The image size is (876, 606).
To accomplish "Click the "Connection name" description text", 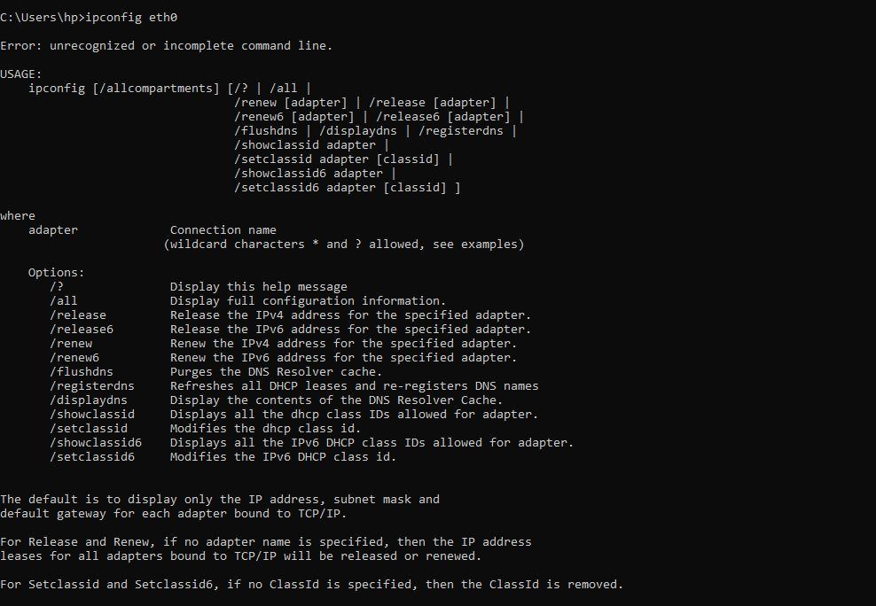I will (223, 230).
